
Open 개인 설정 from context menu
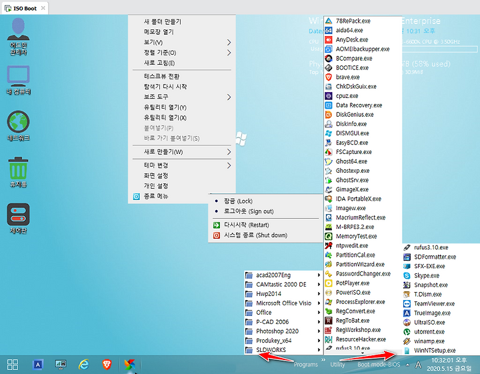pyautogui.click(x=182, y=186)
